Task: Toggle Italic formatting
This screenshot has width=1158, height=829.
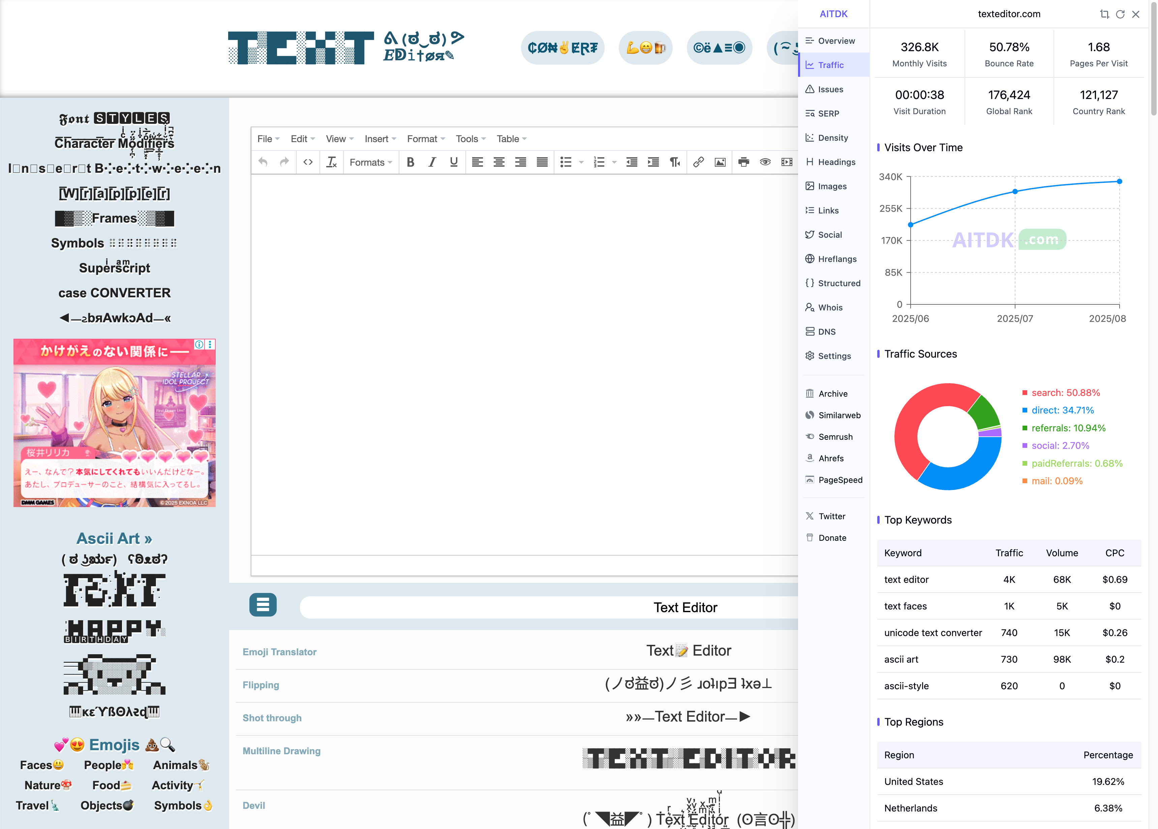Action: [x=432, y=162]
